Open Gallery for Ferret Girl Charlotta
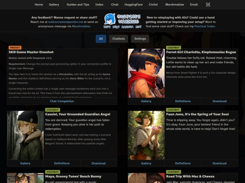245x183 pixels. point(146,101)
